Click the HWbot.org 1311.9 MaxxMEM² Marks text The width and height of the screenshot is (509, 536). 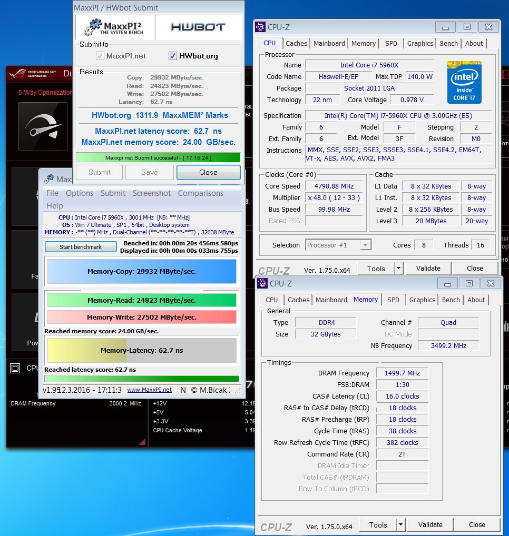point(160,115)
